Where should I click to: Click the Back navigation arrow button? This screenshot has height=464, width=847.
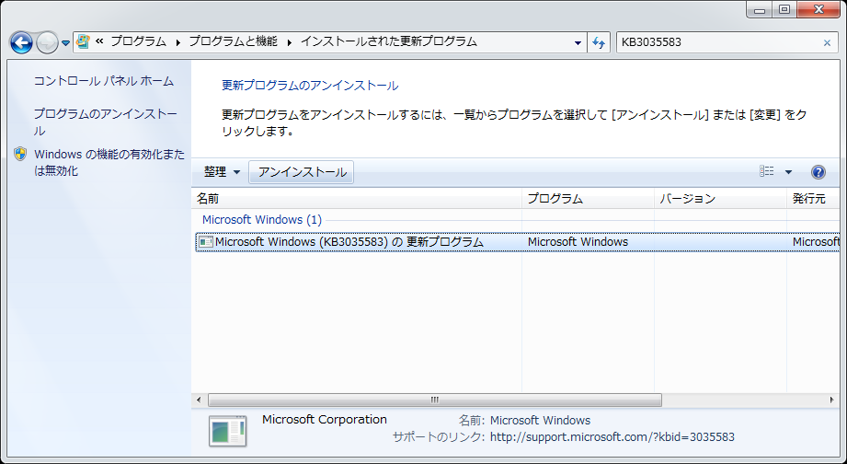tap(21, 42)
